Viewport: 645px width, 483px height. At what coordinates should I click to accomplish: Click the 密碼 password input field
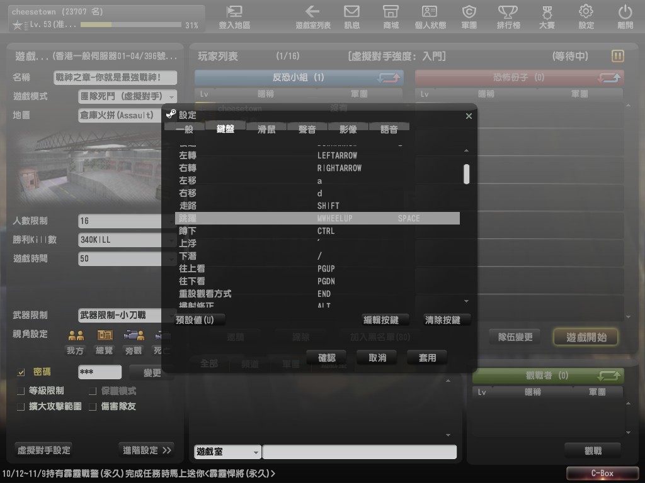pyautogui.click(x=100, y=372)
